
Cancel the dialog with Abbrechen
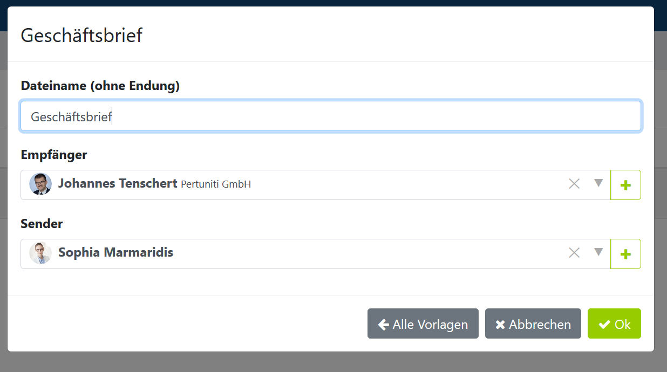533,323
